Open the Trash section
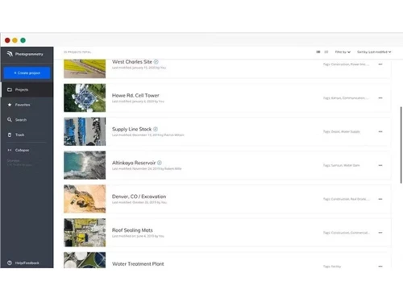This screenshot has height=302, width=403. click(x=27, y=134)
